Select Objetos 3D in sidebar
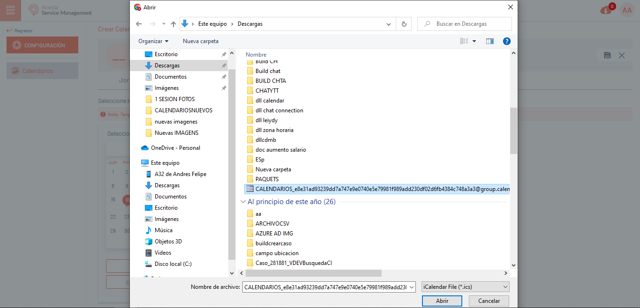The image size is (640, 308). point(168,242)
